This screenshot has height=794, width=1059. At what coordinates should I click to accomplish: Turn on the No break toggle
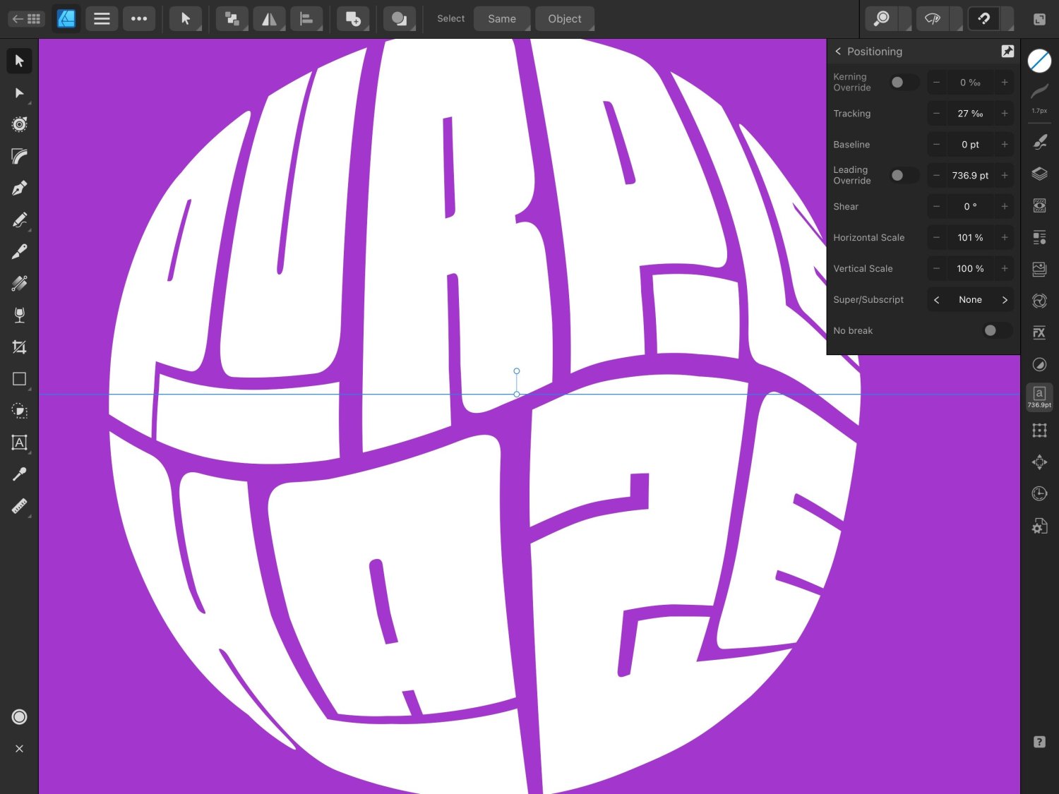[x=996, y=330]
